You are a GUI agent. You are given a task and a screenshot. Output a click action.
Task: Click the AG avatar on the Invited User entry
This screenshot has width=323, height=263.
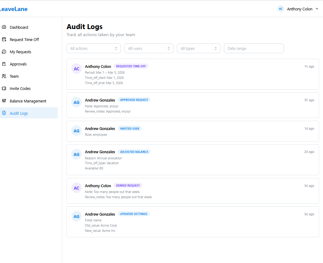click(77, 131)
